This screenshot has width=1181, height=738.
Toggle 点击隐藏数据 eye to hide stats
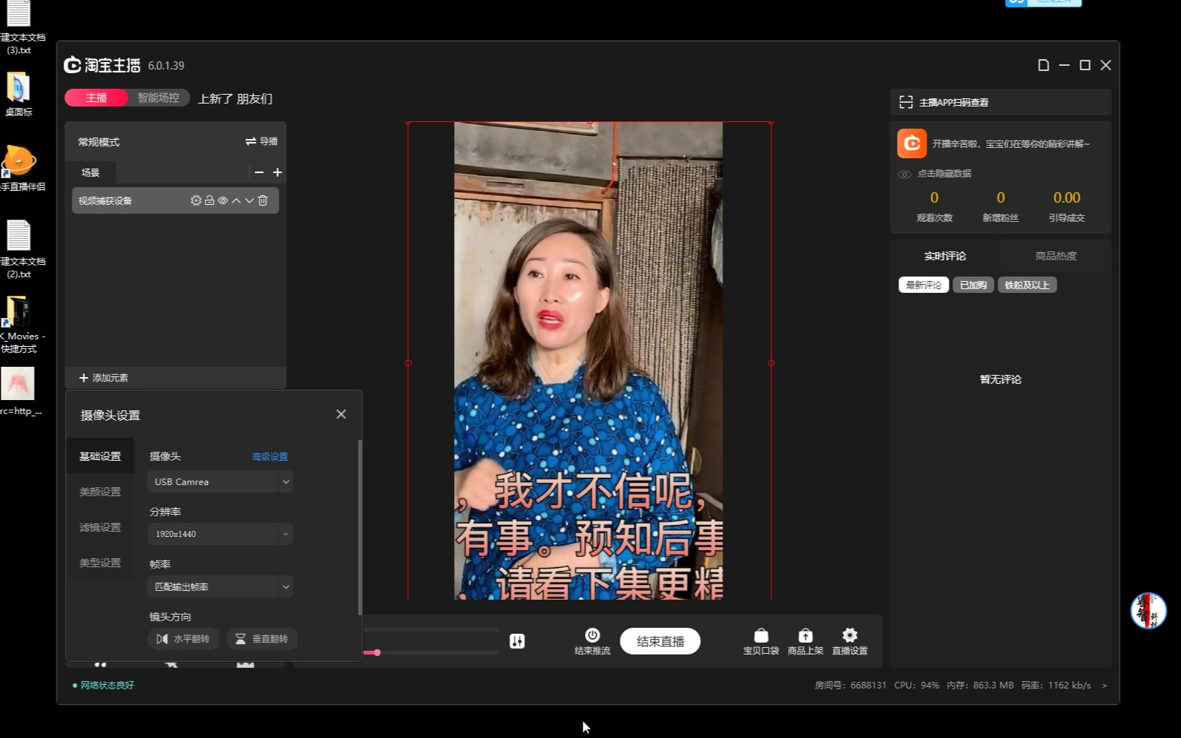(904, 174)
